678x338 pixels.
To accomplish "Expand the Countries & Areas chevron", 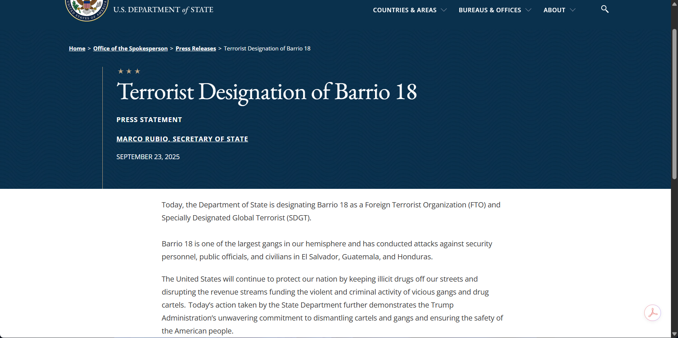I will coord(444,10).
